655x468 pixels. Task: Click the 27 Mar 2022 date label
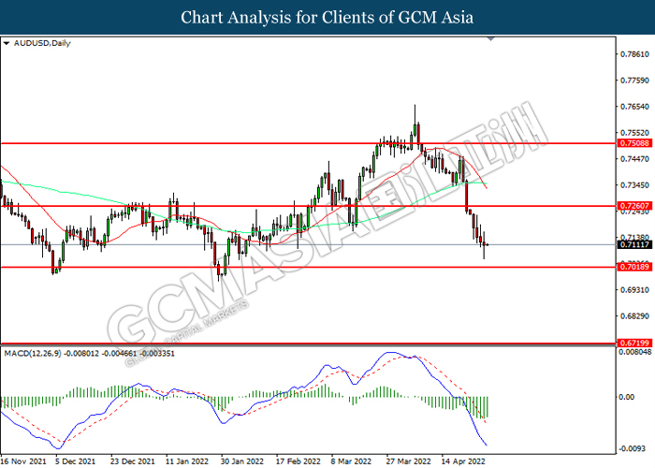pyautogui.click(x=408, y=461)
